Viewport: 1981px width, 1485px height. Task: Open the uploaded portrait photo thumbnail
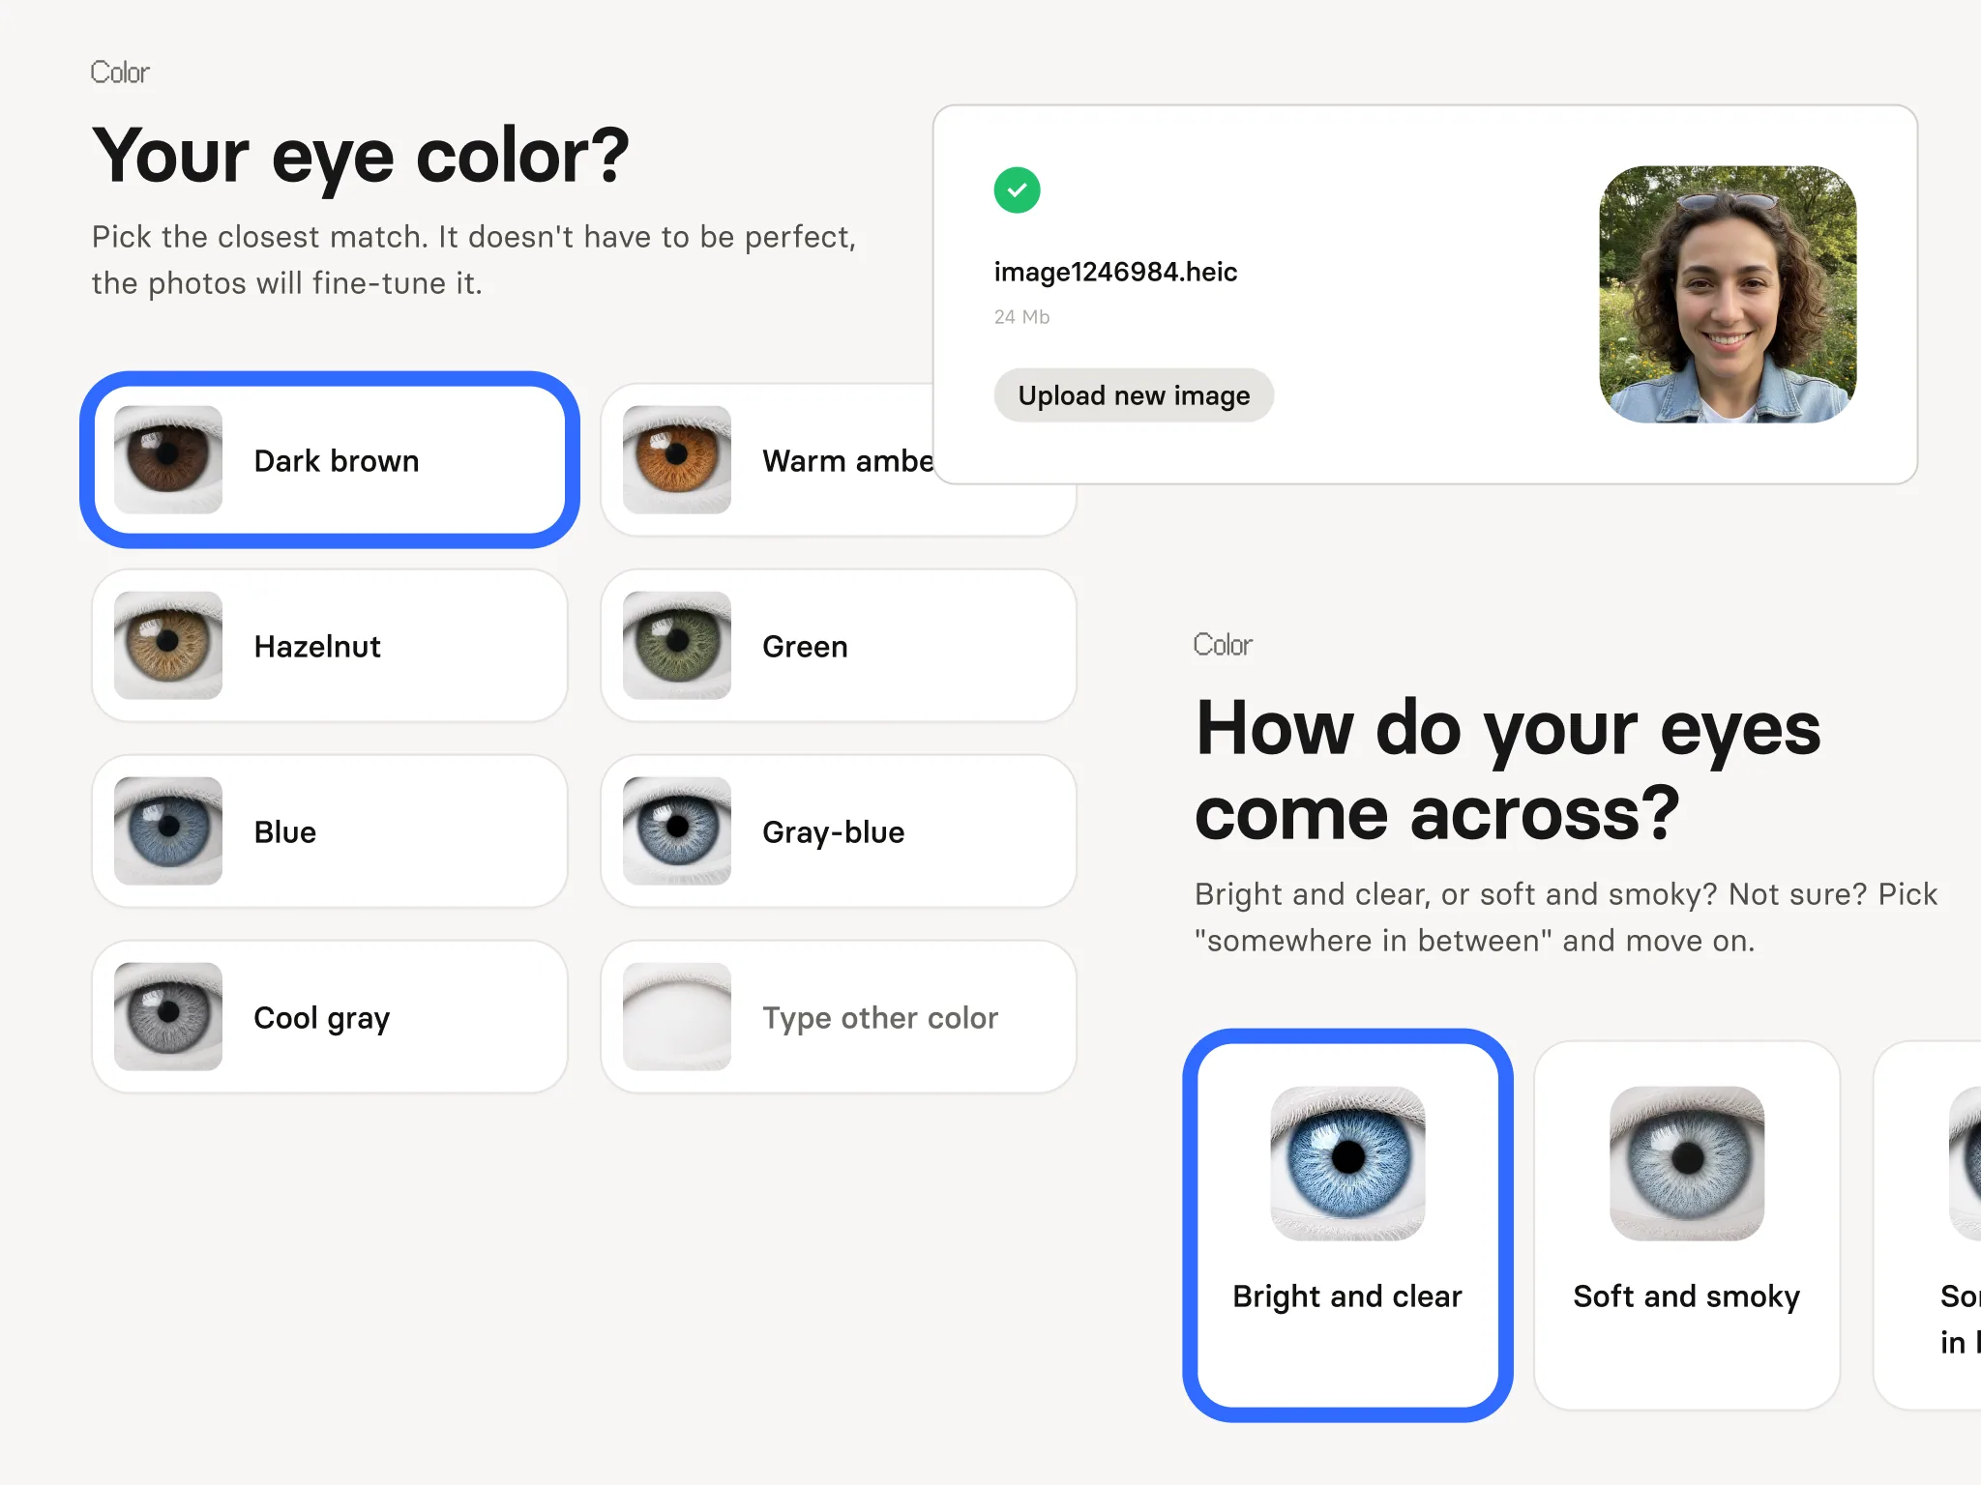click(1728, 294)
